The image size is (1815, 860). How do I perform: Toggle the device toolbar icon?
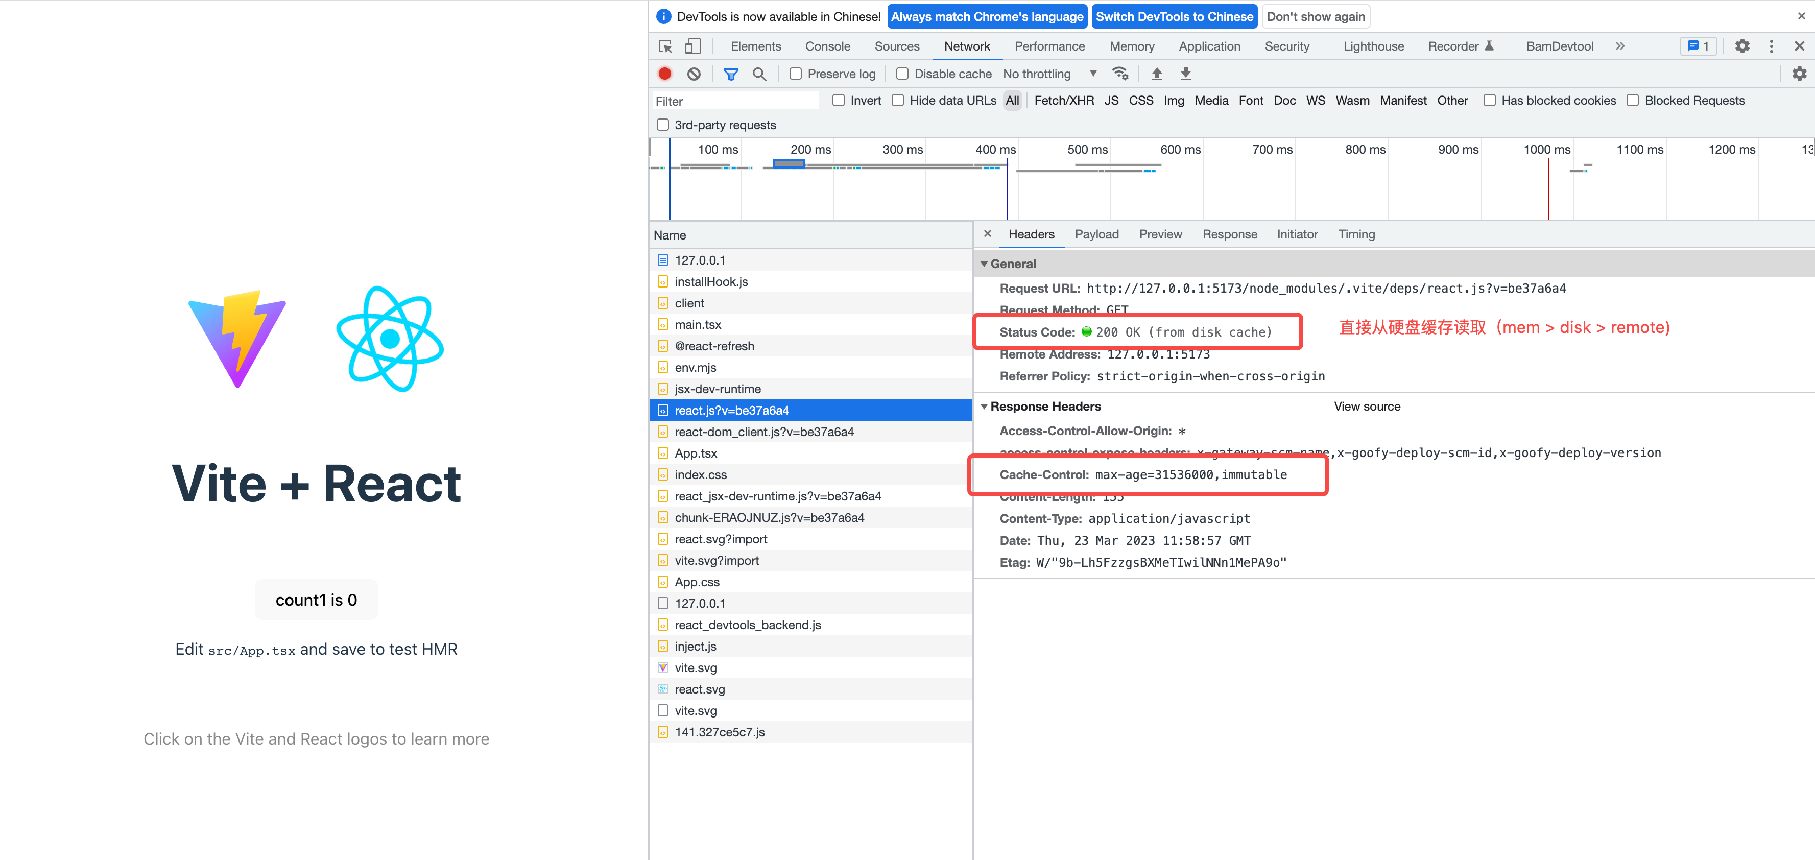tap(692, 46)
